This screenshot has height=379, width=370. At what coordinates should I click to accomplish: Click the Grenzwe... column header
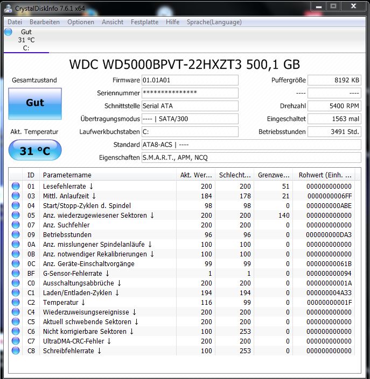tap(274, 175)
